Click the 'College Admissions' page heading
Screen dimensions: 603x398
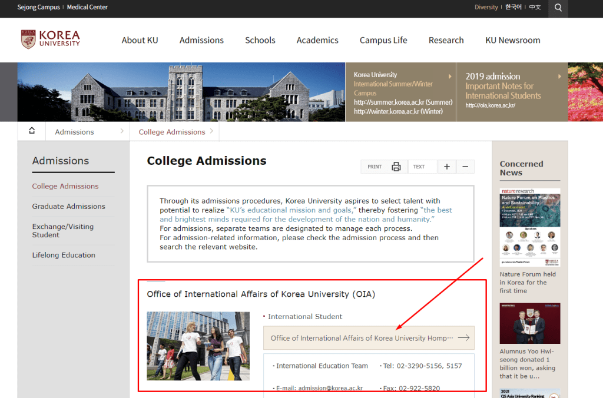pos(207,161)
